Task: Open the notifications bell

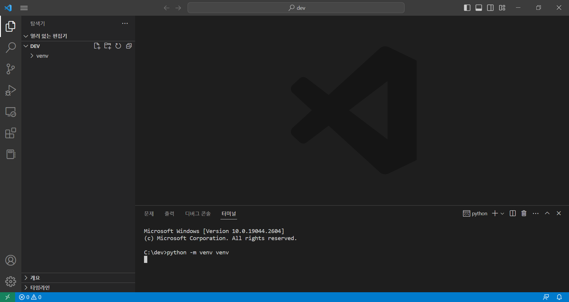Action: tap(559, 297)
